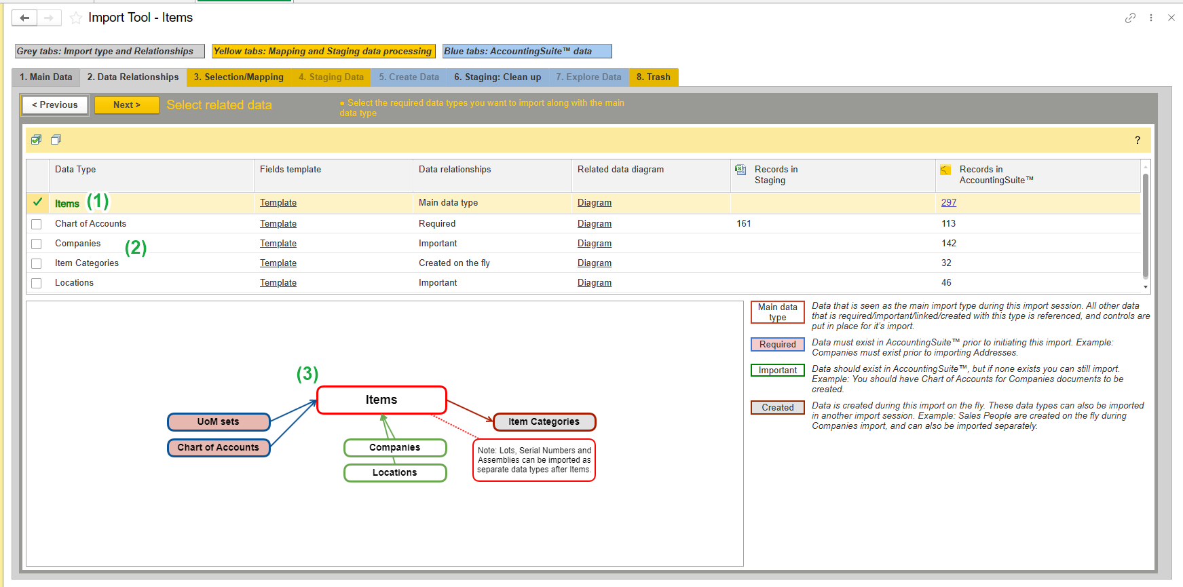Click the scrollbar down arrow in table

(1146, 287)
